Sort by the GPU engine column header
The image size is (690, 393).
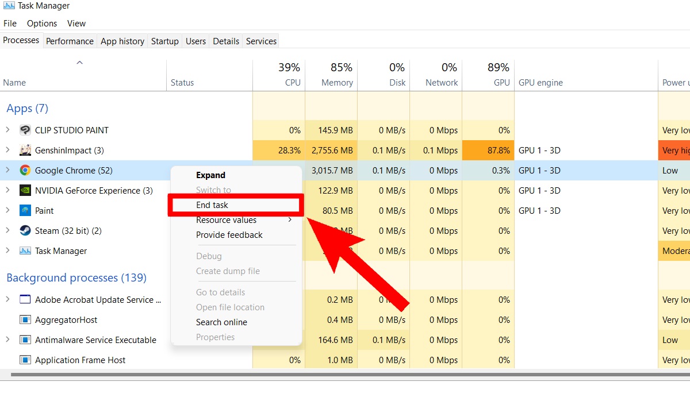click(x=586, y=76)
